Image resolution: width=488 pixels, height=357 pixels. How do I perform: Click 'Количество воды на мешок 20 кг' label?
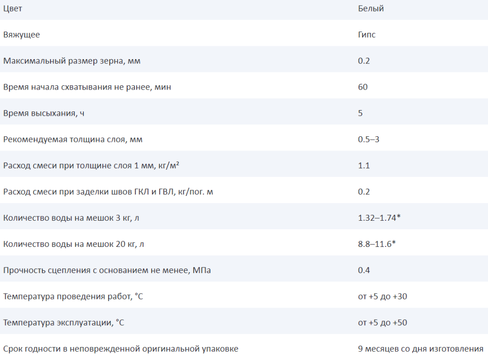tap(73, 244)
